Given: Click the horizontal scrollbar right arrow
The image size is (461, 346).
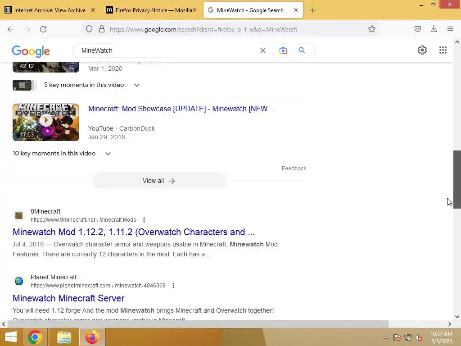Looking at the screenshot, I should [450, 324].
